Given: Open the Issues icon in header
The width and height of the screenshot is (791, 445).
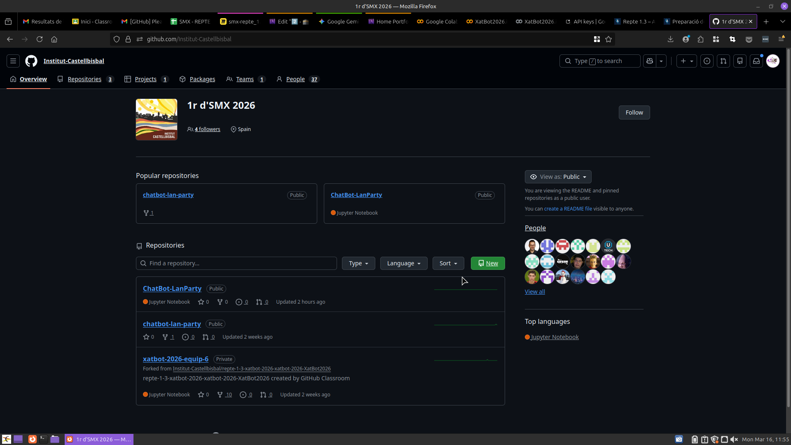Looking at the screenshot, I should pos(707,61).
